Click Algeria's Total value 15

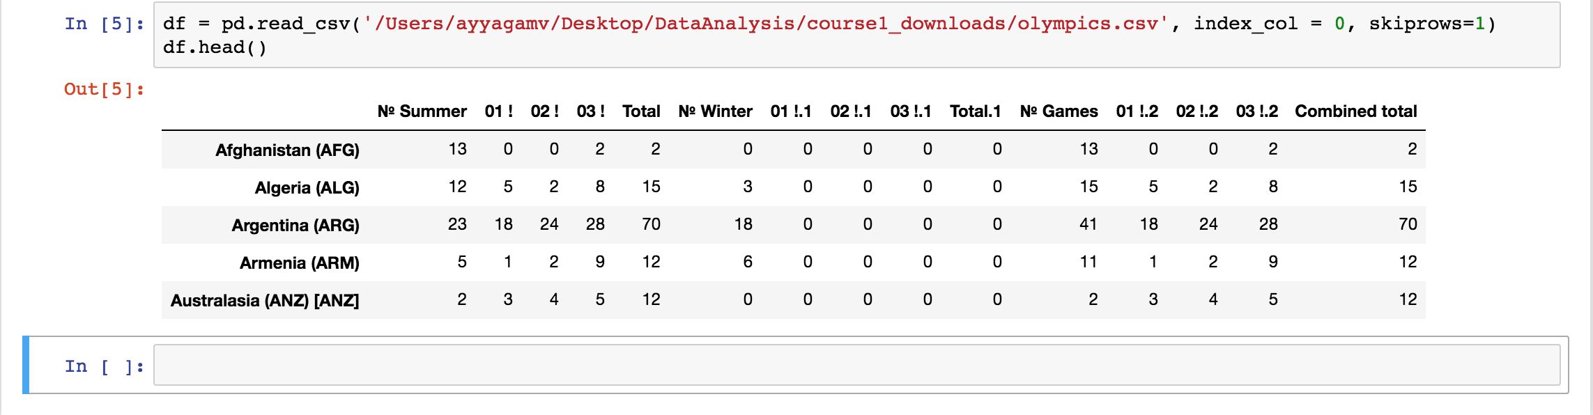pos(651,187)
